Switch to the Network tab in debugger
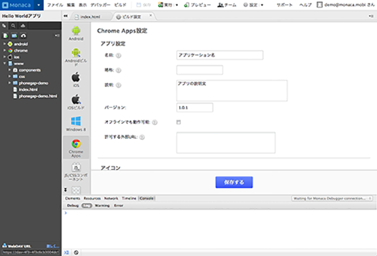The width and height of the screenshot is (377, 256). tap(111, 198)
